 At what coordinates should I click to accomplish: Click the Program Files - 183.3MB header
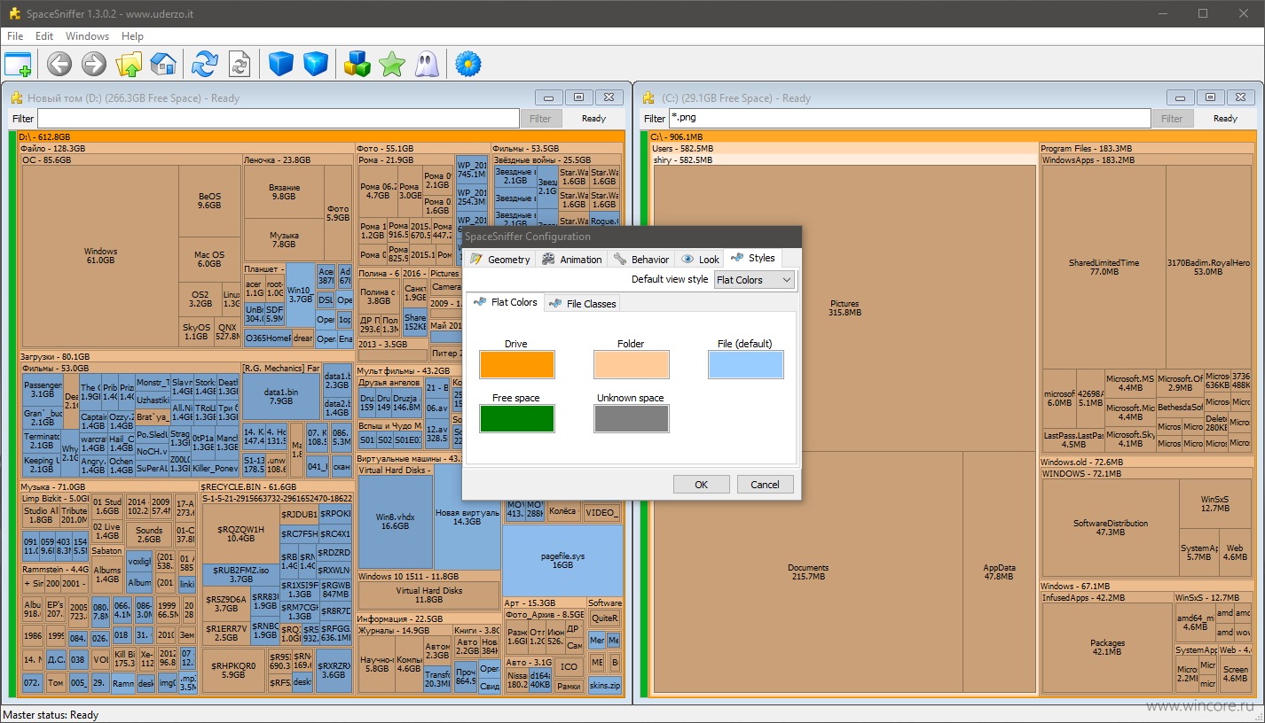point(1148,148)
